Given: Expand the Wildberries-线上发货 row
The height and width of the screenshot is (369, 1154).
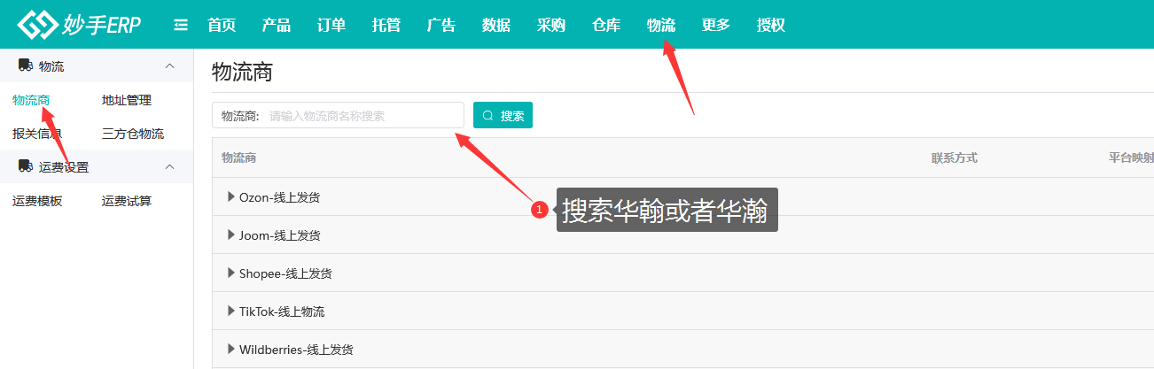Looking at the screenshot, I should click(231, 350).
